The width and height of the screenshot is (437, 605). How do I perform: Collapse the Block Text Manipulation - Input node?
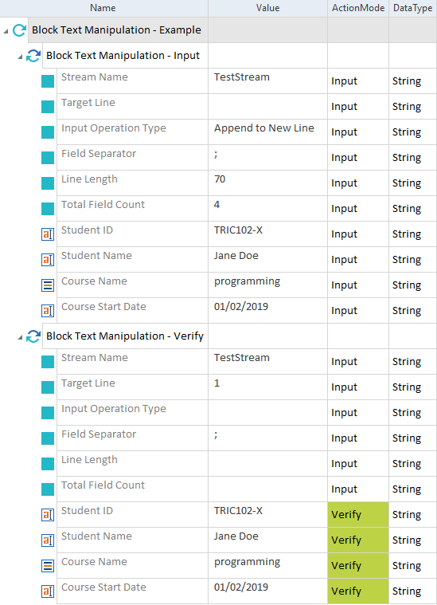tap(20, 57)
